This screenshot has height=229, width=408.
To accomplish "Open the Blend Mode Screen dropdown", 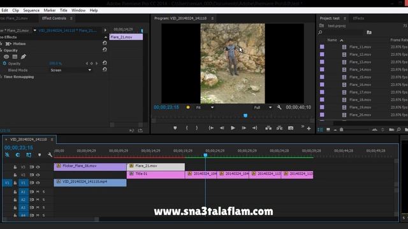I will click(x=71, y=70).
